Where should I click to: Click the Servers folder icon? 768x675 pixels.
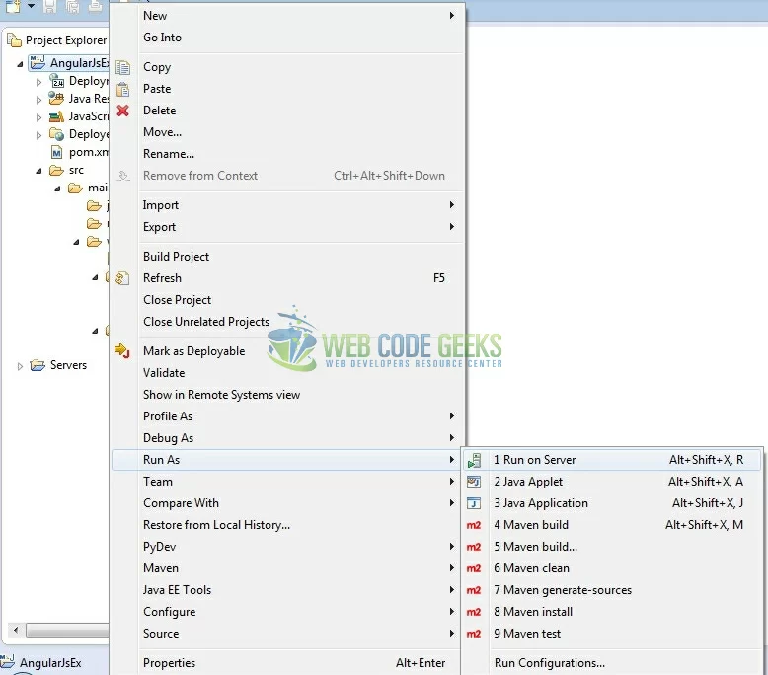tap(38, 365)
